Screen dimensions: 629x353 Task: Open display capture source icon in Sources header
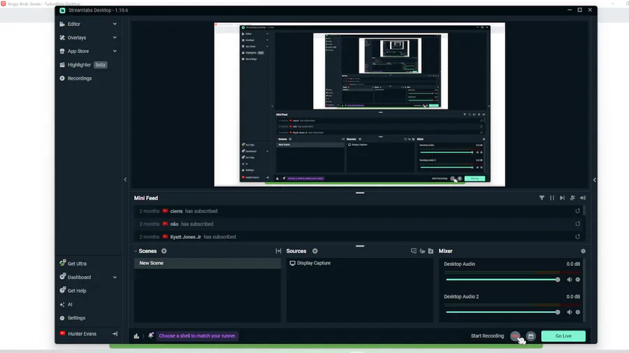414,251
